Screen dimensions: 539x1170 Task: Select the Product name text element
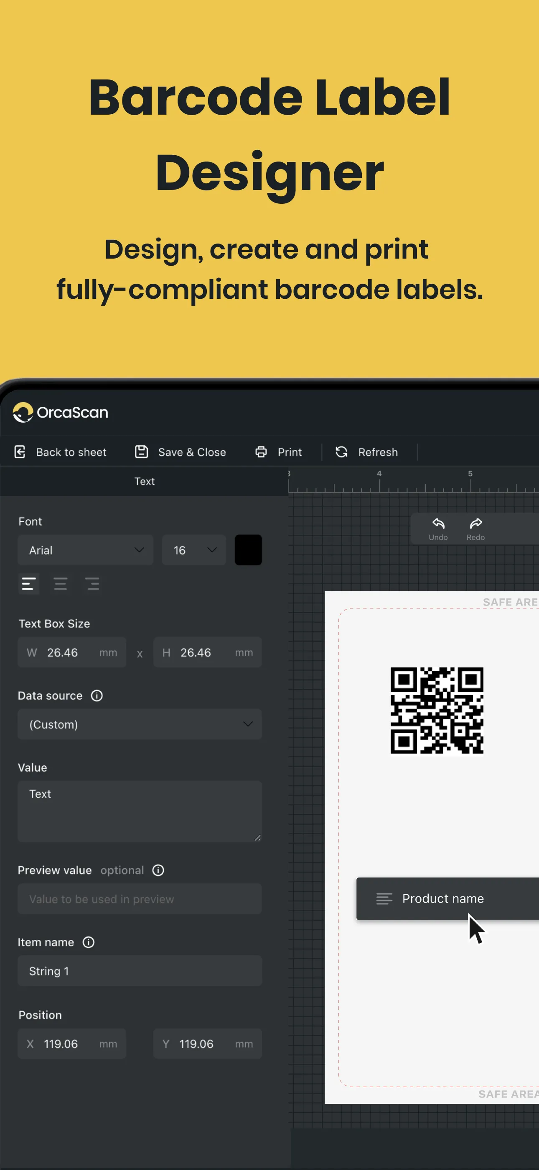447,898
